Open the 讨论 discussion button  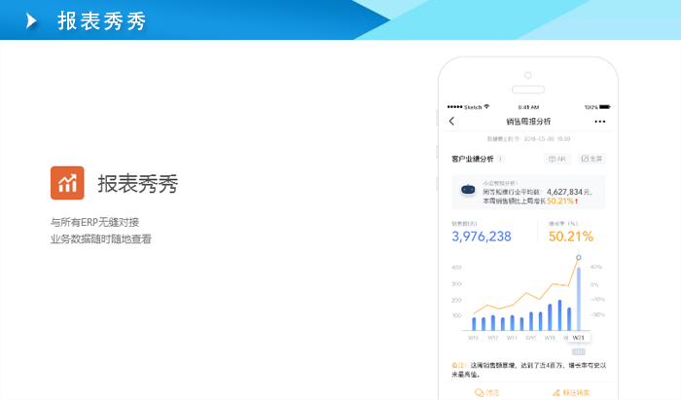[487, 392]
